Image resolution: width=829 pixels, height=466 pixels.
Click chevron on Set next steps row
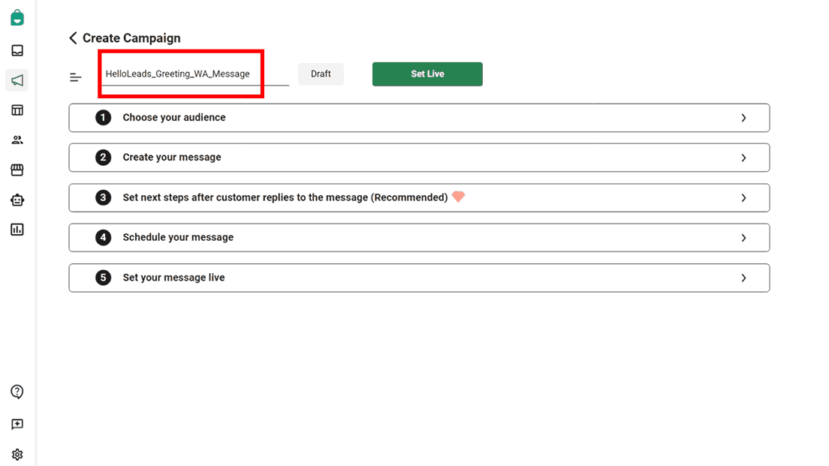(743, 198)
